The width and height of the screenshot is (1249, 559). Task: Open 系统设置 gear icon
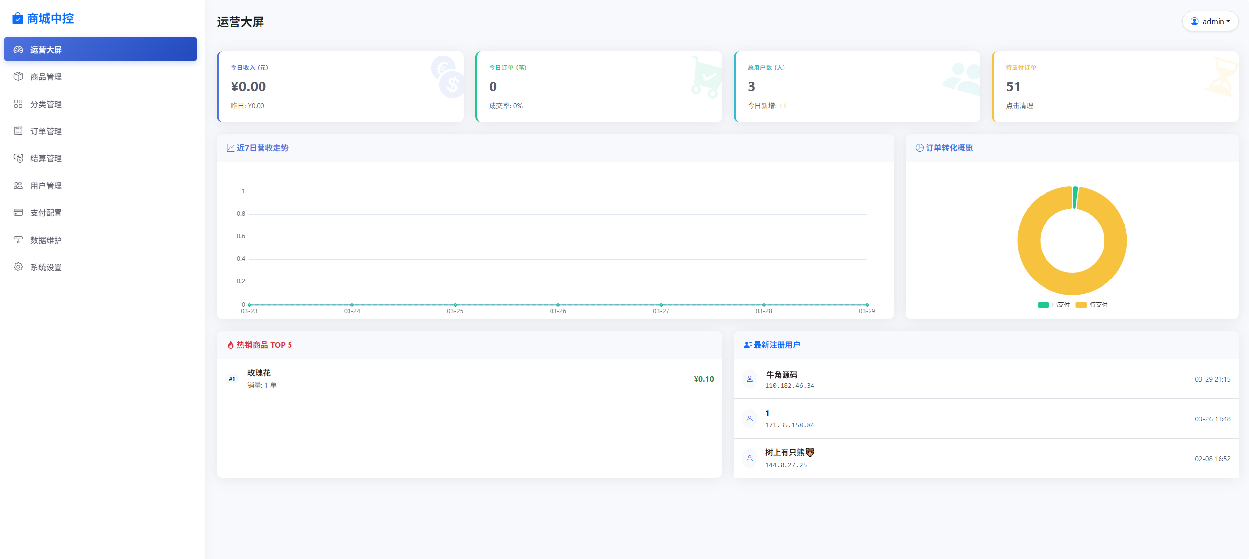(x=18, y=267)
